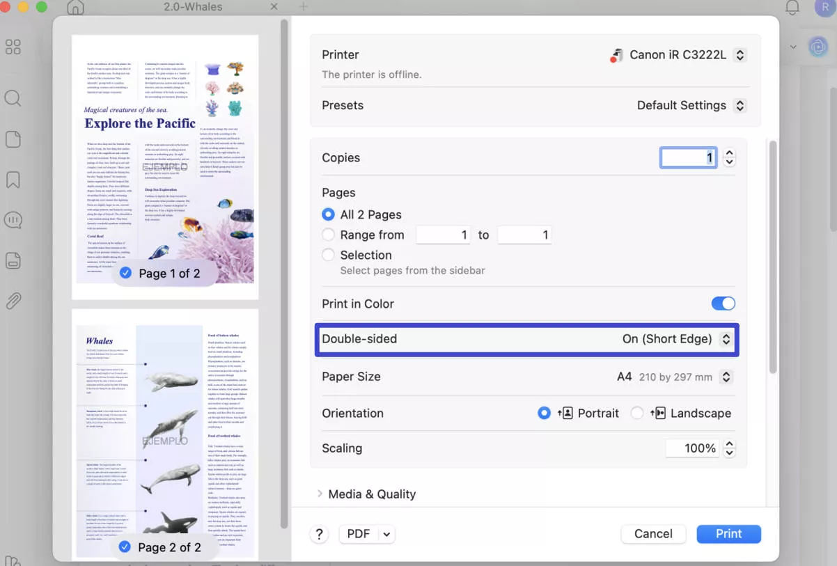
Task: Select Landscape orientation
Action: 636,413
